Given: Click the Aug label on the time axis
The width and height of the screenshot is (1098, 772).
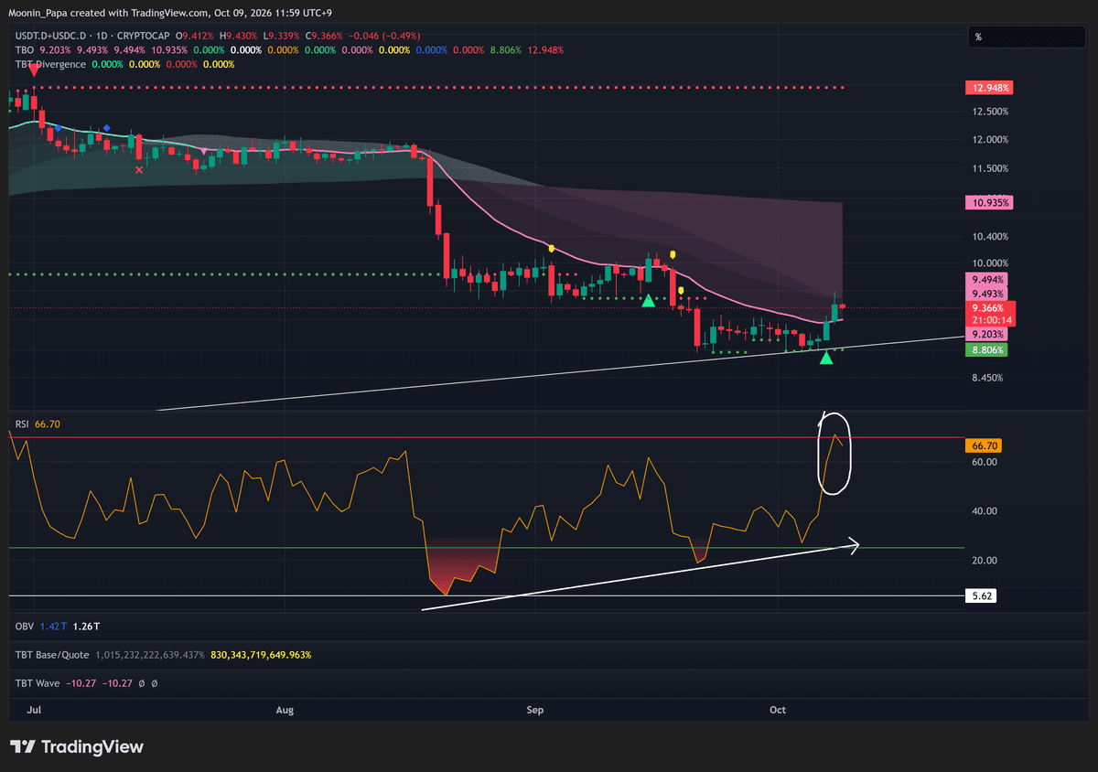Looking at the screenshot, I should point(285,710).
